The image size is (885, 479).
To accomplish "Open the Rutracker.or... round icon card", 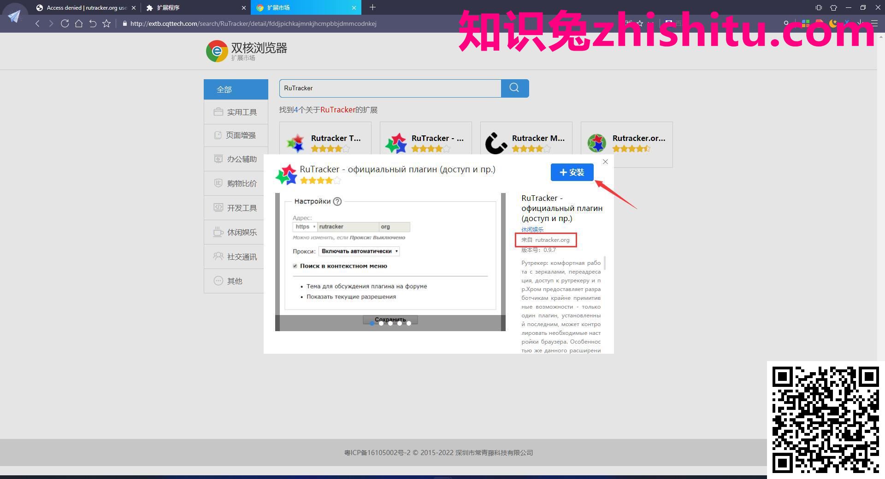I will pos(626,144).
